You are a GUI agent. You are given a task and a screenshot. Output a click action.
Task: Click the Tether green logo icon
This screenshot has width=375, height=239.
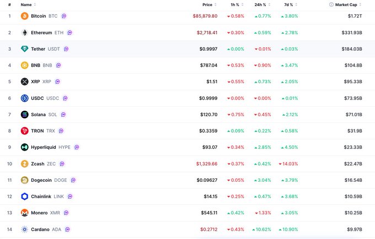pos(24,49)
